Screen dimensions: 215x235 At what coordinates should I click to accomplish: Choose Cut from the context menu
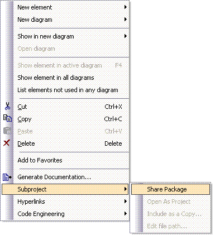pyautogui.click(x=65, y=107)
